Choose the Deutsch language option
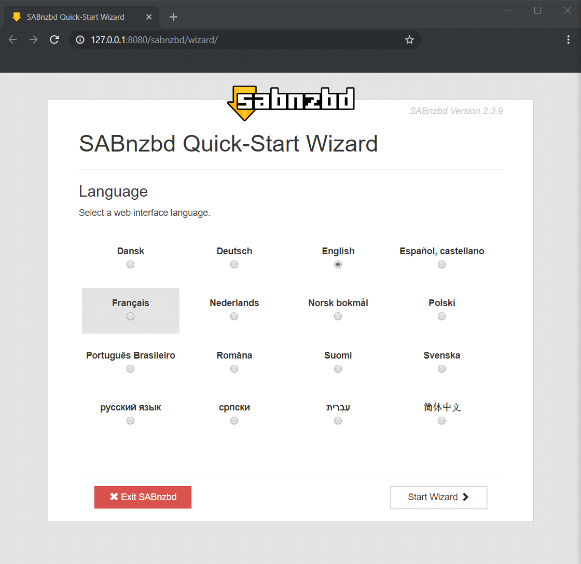This screenshot has width=581, height=564. coord(234,264)
